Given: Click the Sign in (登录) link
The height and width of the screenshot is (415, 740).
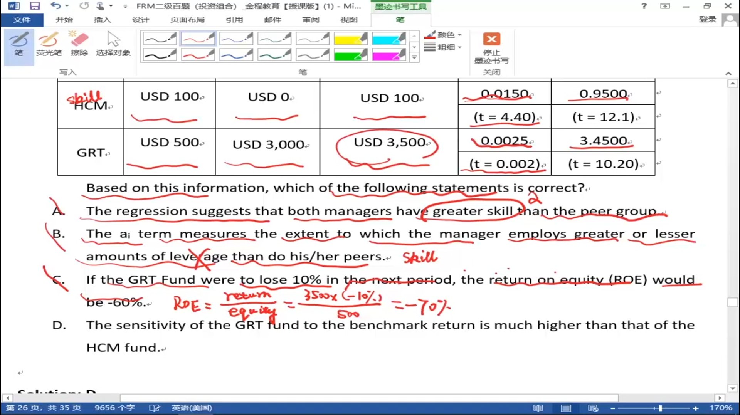Looking at the screenshot, I should [708, 19].
